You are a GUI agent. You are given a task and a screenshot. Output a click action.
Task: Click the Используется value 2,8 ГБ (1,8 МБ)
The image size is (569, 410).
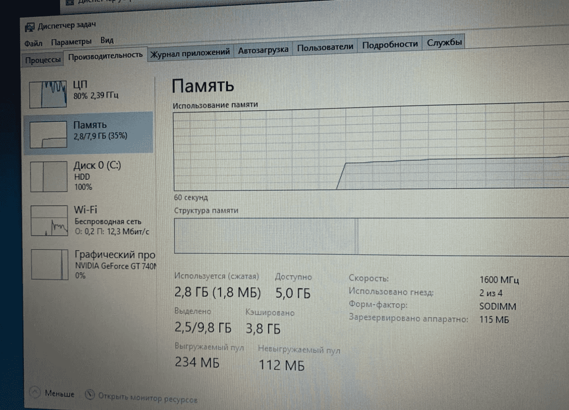coord(218,292)
